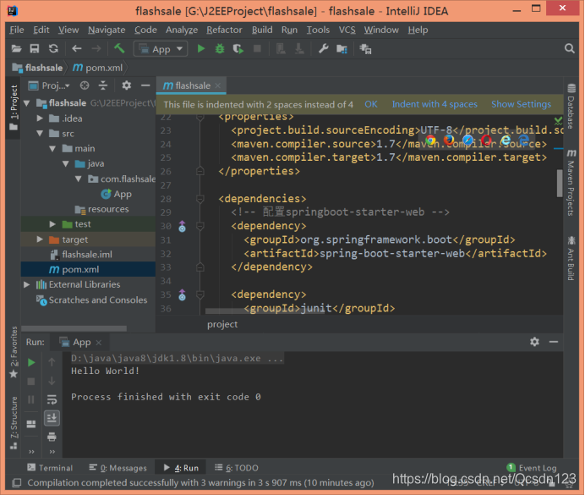Select the App class in tree
The height and width of the screenshot is (495, 585).
point(116,194)
